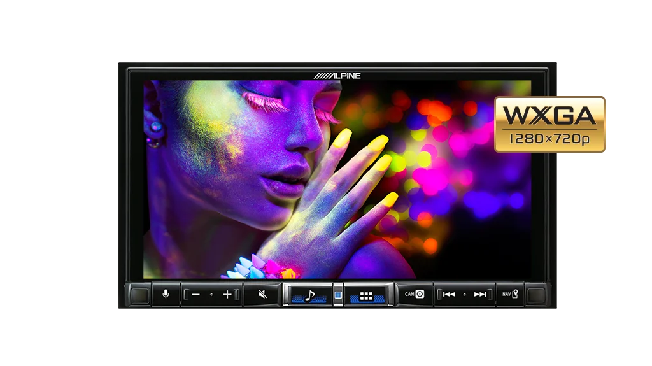Tap the small dot between volume buttons
652x366 pixels.
(211, 295)
